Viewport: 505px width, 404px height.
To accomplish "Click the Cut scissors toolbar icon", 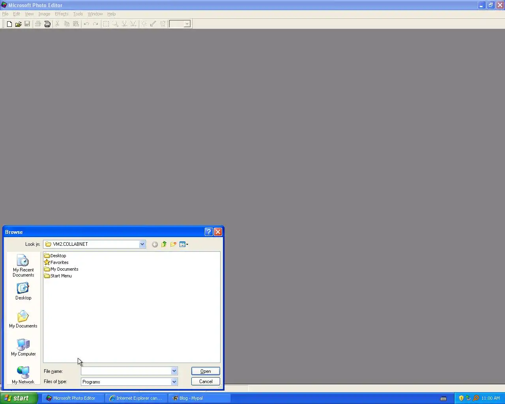I will pyautogui.click(x=58, y=24).
